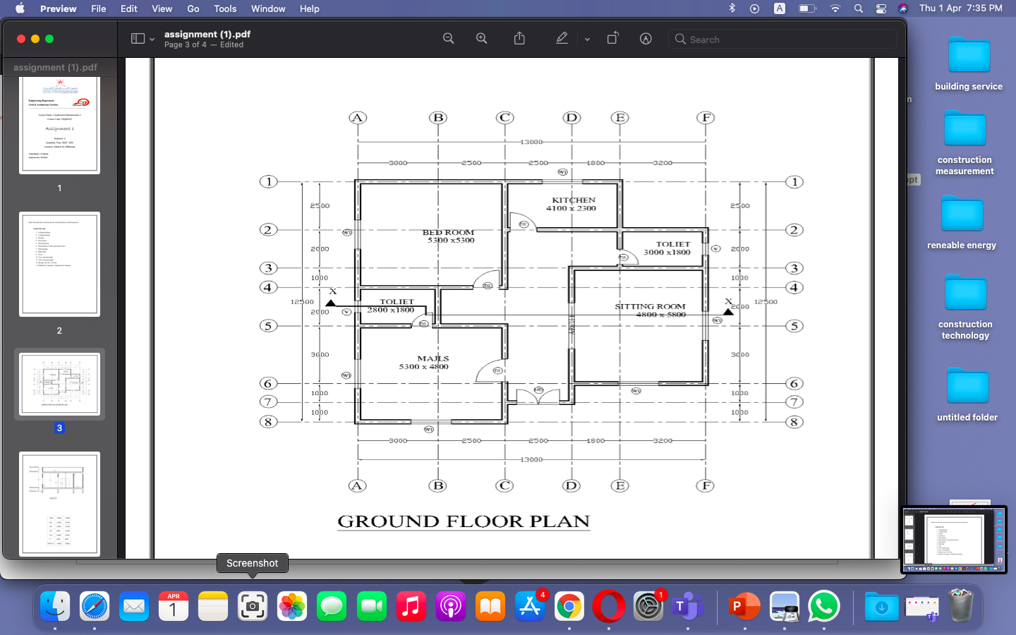The image size is (1016, 635).
Task: Zoom out of the PDF document
Action: (x=448, y=39)
